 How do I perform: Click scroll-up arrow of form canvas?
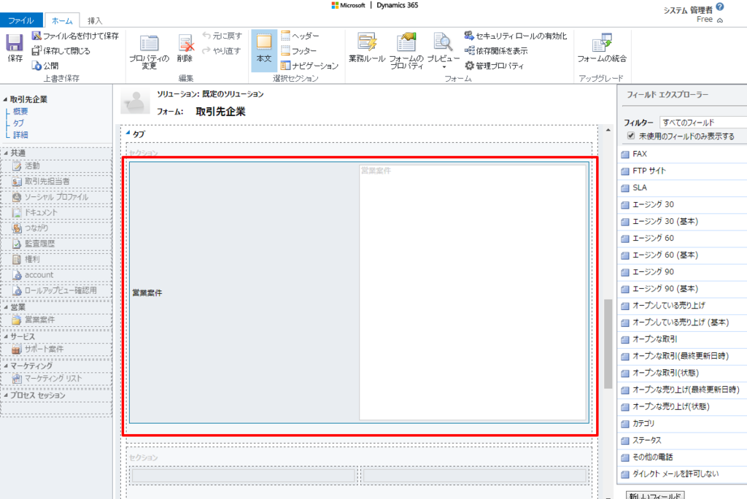point(608,130)
